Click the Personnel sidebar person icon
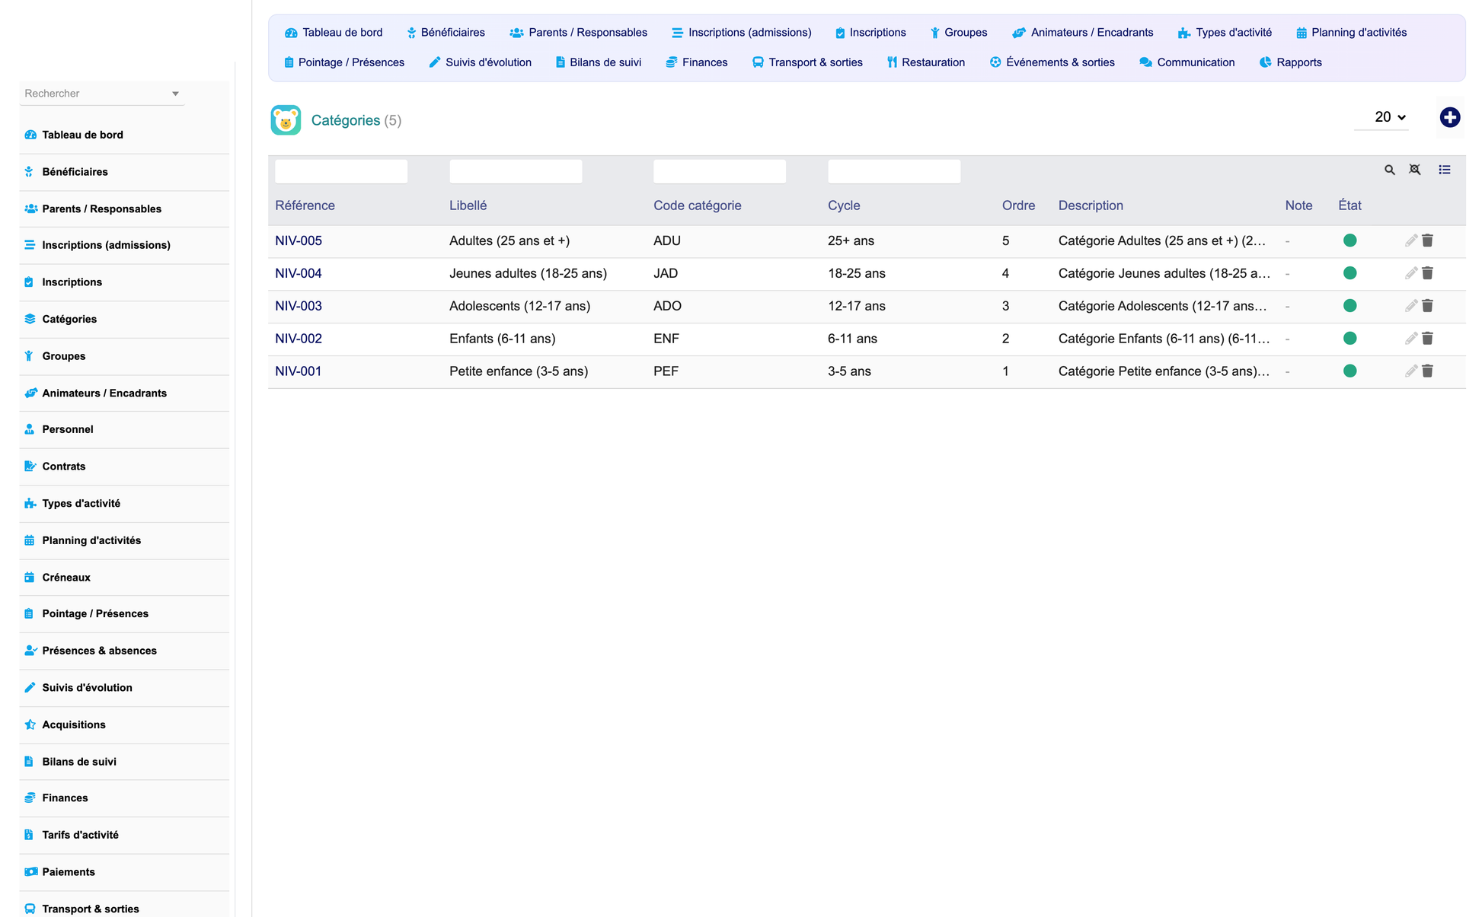The height and width of the screenshot is (917, 1482). coord(30,429)
